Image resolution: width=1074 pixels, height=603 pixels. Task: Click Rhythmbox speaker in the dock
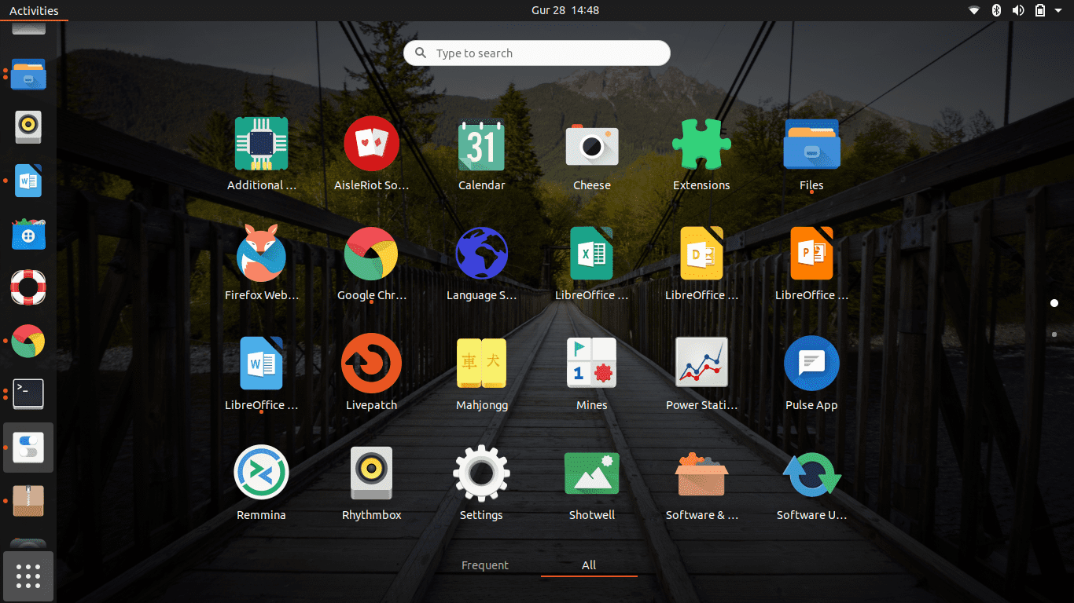pyautogui.click(x=28, y=126)
